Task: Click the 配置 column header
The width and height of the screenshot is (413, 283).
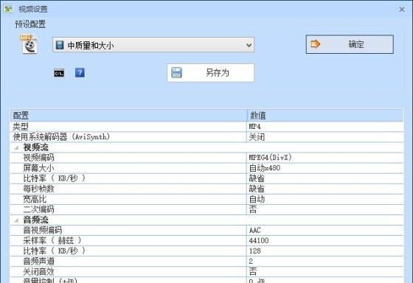Action: click(128, 115)
